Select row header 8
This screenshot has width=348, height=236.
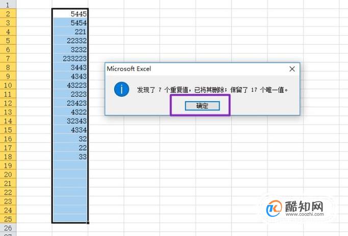(8, 67)
